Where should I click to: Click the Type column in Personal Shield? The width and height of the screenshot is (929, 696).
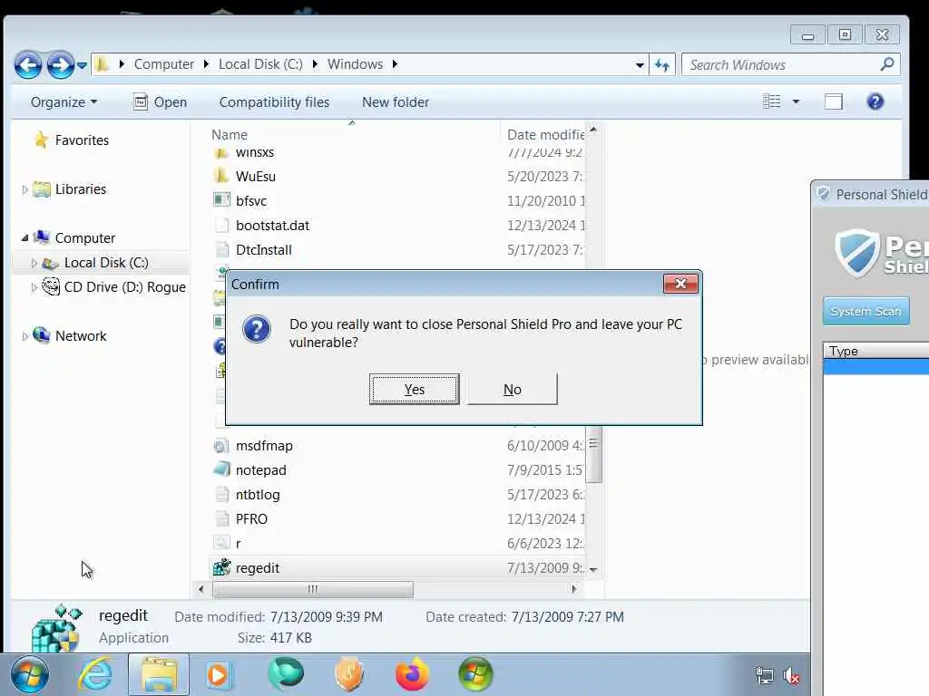(x=844, y=351)
